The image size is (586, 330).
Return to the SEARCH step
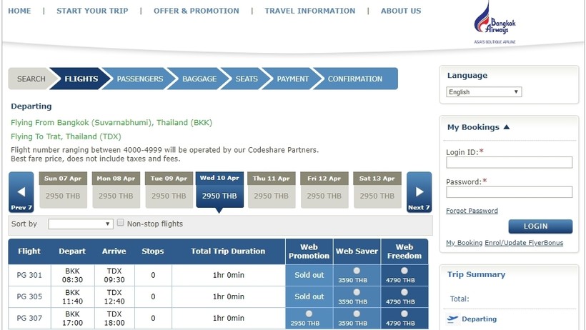[31, 79]
